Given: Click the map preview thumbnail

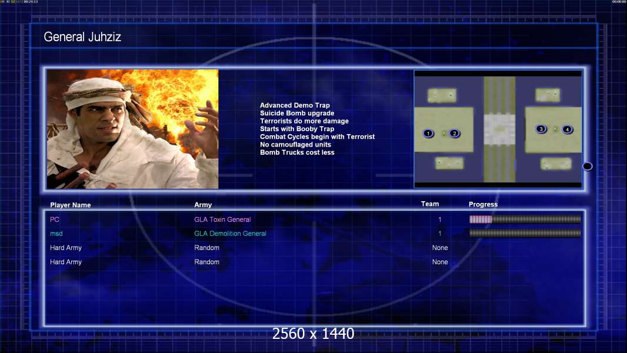Looking at the screenshot, I should point(498,129).
